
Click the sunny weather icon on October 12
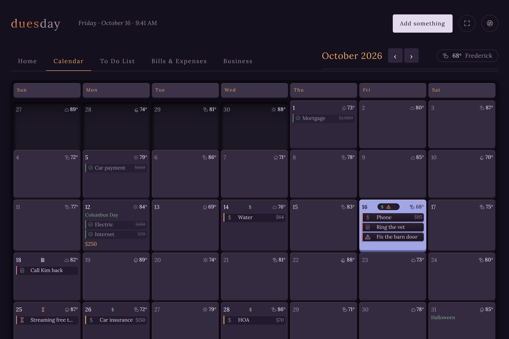[136, 207]
